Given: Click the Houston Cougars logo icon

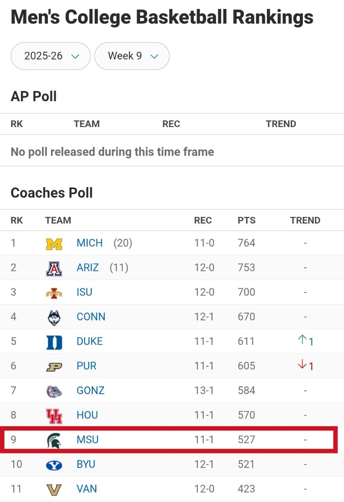Looking at the screenshot, I should tap(54, 416).
